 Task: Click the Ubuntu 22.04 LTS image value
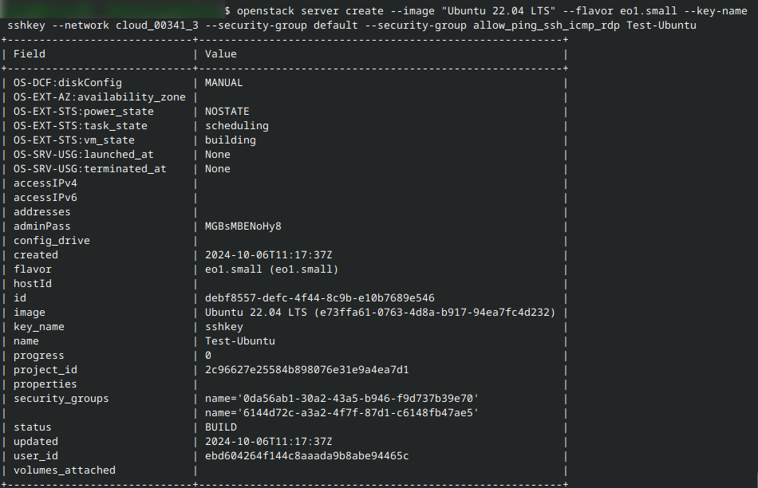[380, 313]
